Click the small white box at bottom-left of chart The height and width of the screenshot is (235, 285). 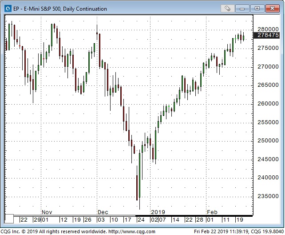(9, 219)
